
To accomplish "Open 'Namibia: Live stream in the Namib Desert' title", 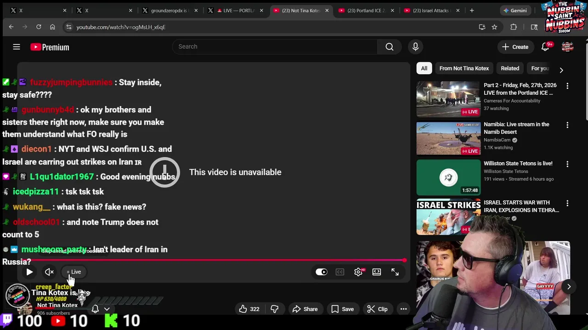I will click(516, 128).
